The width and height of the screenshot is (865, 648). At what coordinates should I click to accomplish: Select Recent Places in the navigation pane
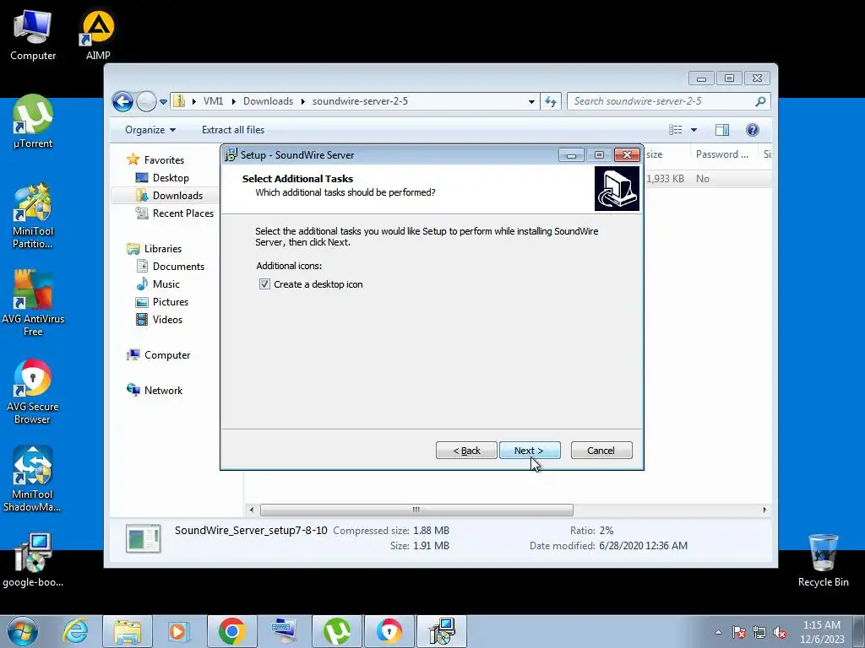click(182, 213)
